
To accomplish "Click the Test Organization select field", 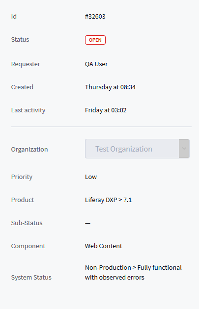I will 137,149.
